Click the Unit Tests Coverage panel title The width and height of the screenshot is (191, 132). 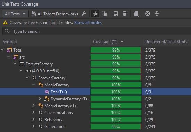pos(20,4)
